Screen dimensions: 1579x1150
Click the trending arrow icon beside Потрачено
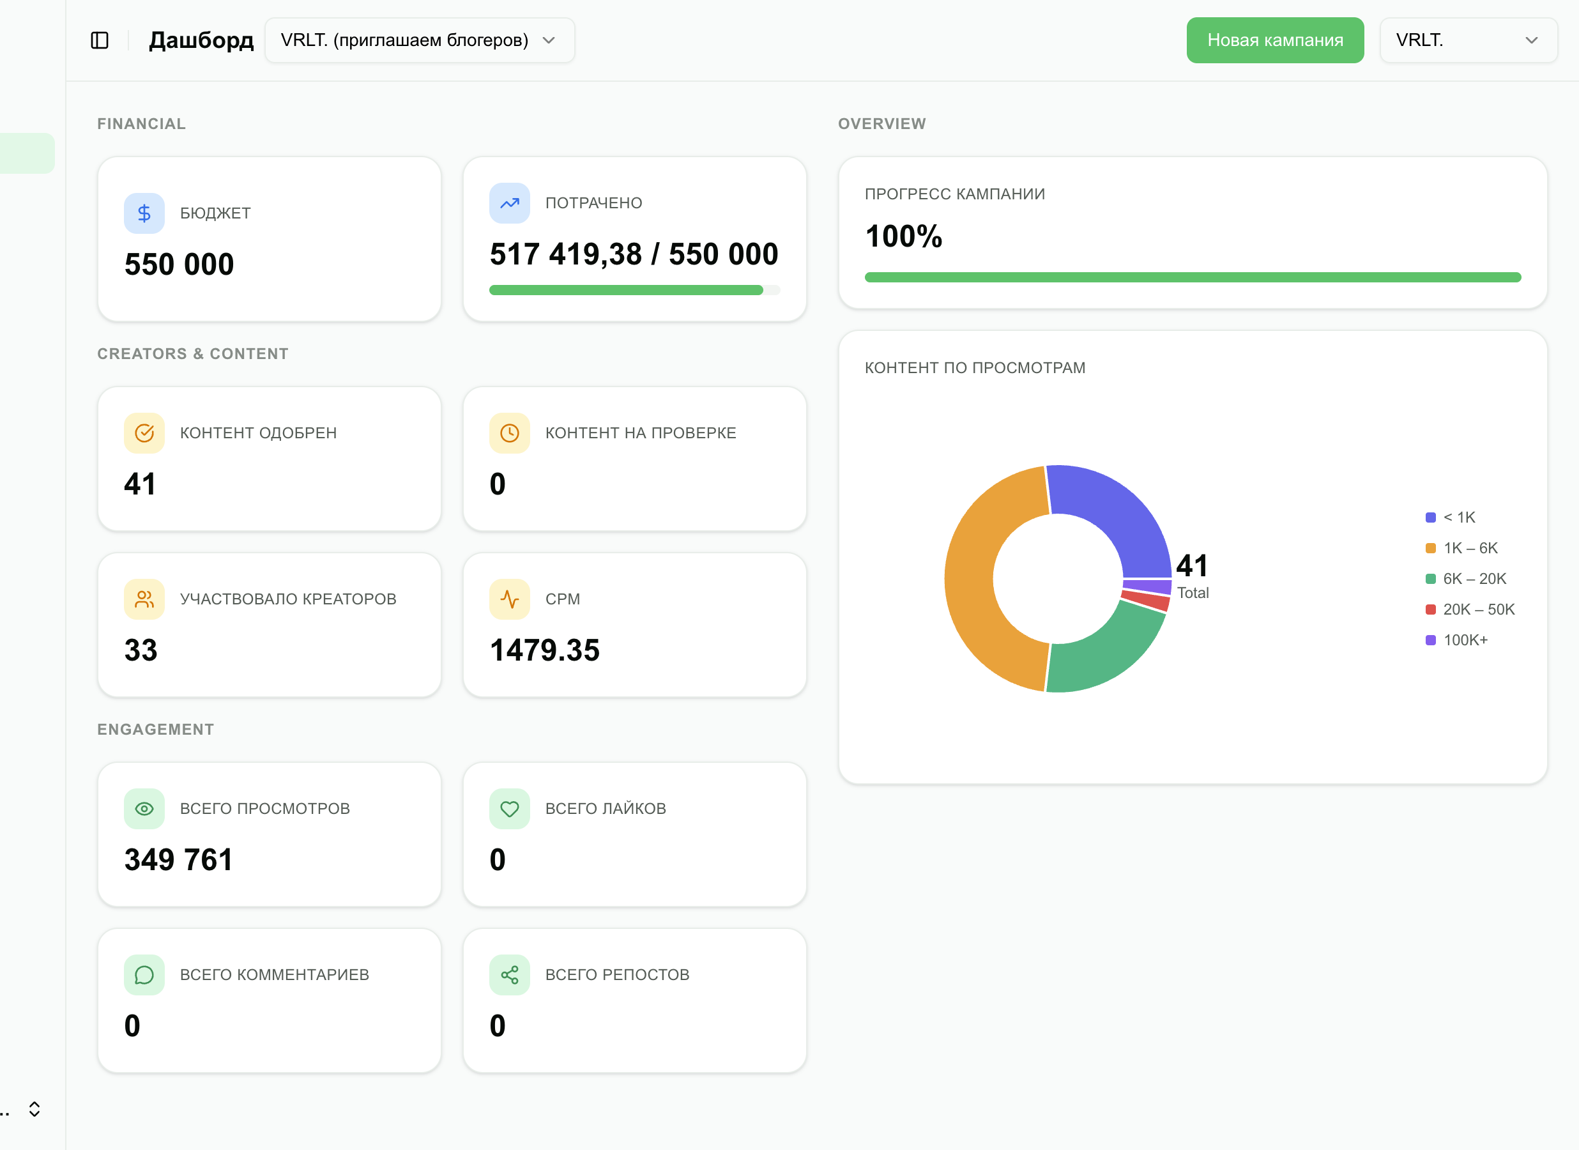point(510,203)
